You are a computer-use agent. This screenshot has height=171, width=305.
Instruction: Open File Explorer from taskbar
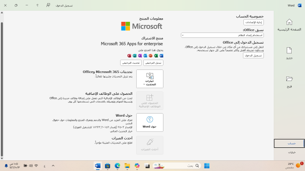(x=127, y=166)
